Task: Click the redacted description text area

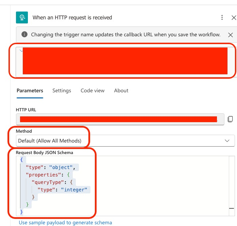Action: [x=125, y=61]
